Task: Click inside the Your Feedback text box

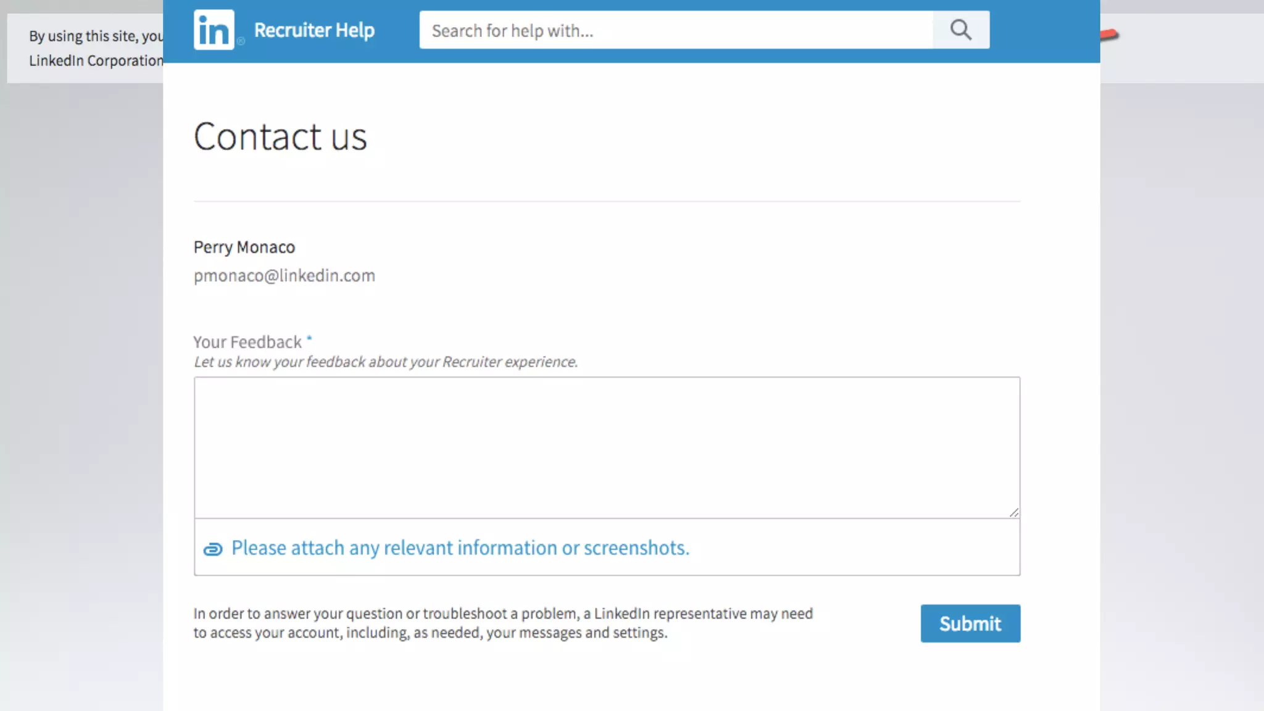Action: (x=607, y=447)
